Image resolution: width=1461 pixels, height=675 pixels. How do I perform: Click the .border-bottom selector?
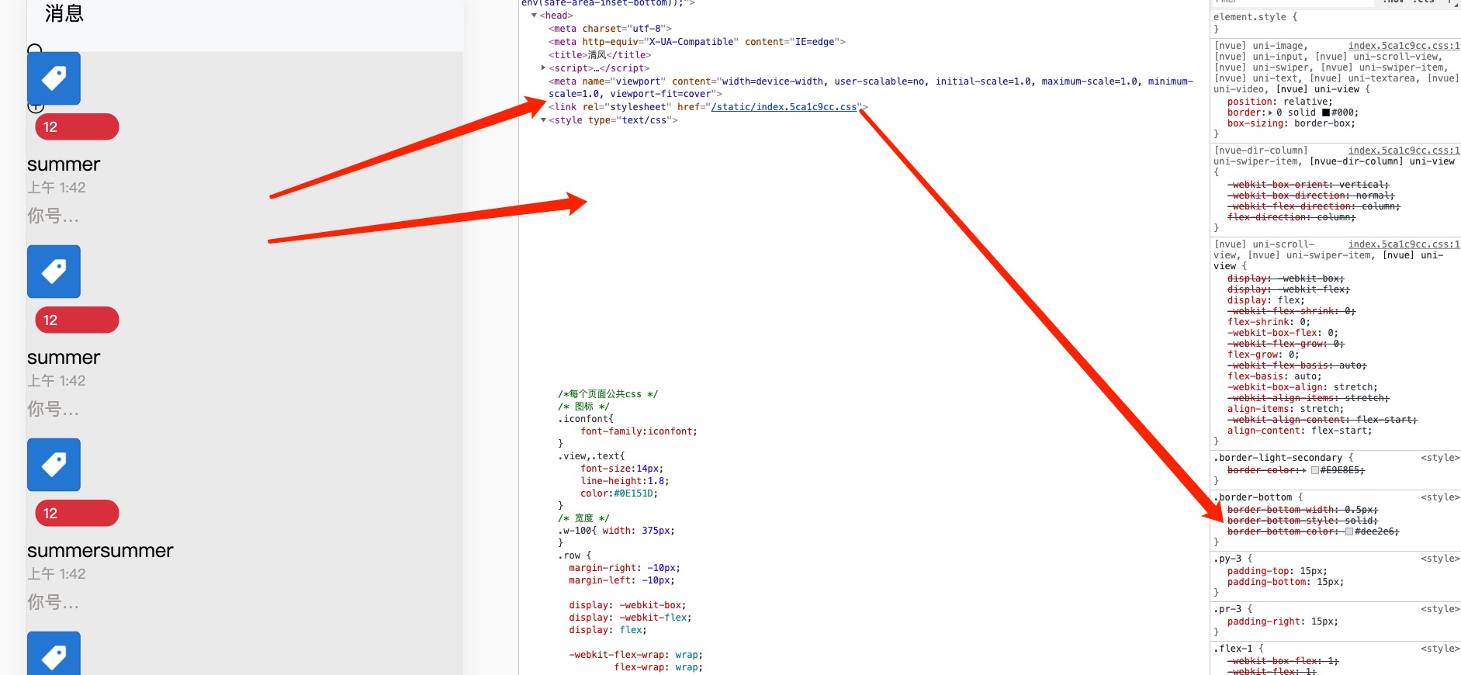point(1253,497)
